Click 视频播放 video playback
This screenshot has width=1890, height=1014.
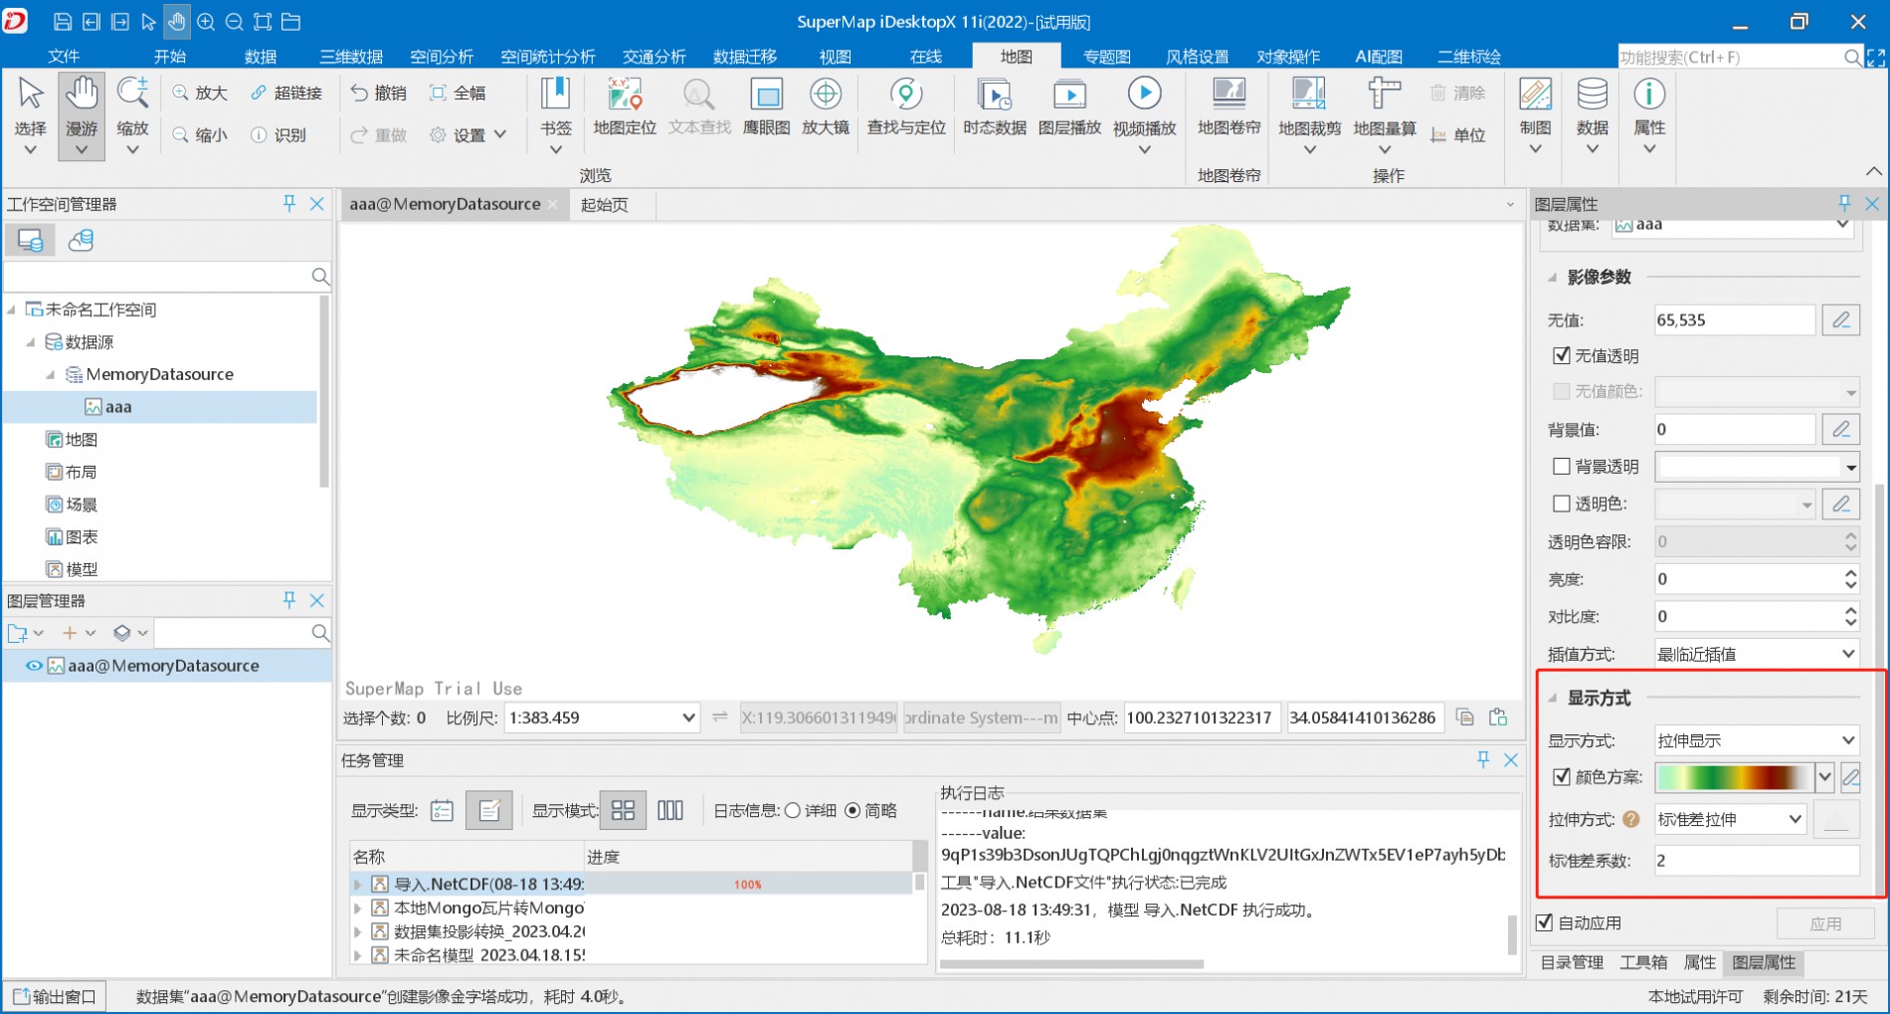pos(1144,114)
